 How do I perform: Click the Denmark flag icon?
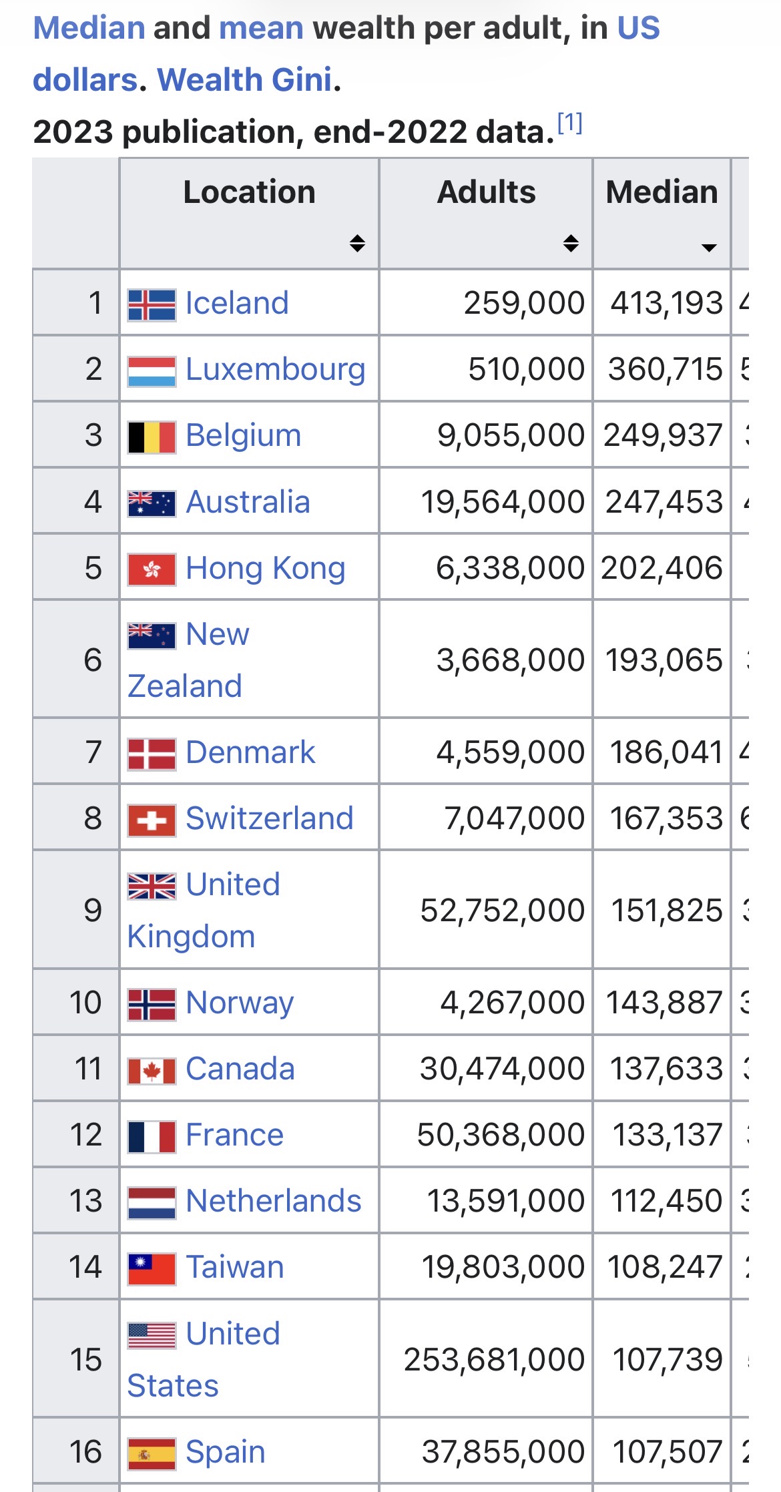click(152, 754)
